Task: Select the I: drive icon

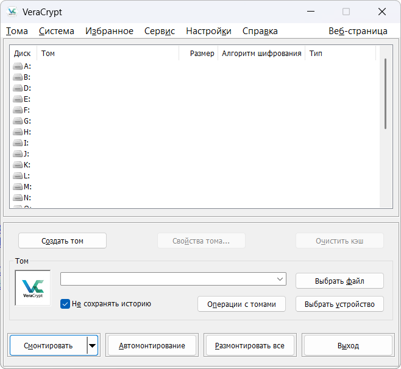Action: tap(18, 143)
